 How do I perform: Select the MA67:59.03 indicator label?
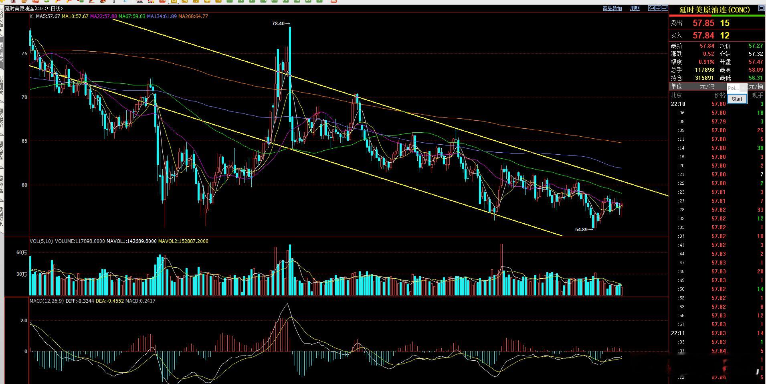coord(132,16)
